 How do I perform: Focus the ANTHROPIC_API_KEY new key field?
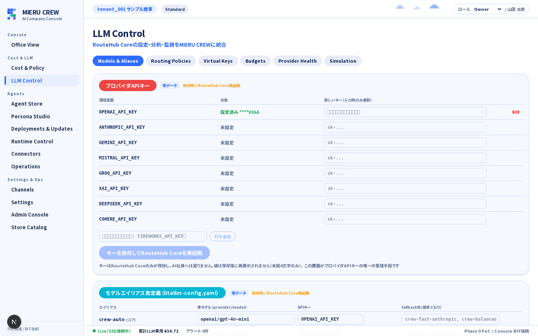[405, 127]
